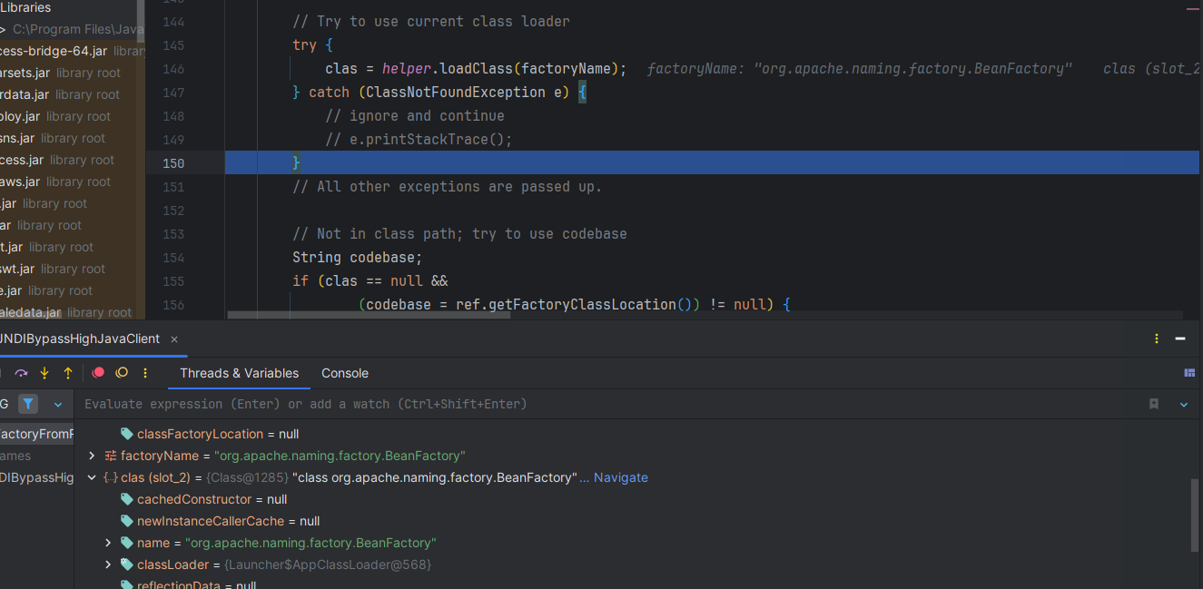The width and height of the screenshot is (1203, 589).
Task: Open debug tool window options menu
Action: pos(1157,339)
